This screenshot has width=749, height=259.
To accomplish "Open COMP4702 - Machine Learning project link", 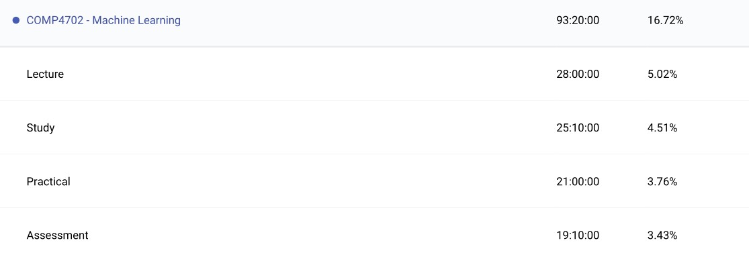I will click(x=103, y=21).
